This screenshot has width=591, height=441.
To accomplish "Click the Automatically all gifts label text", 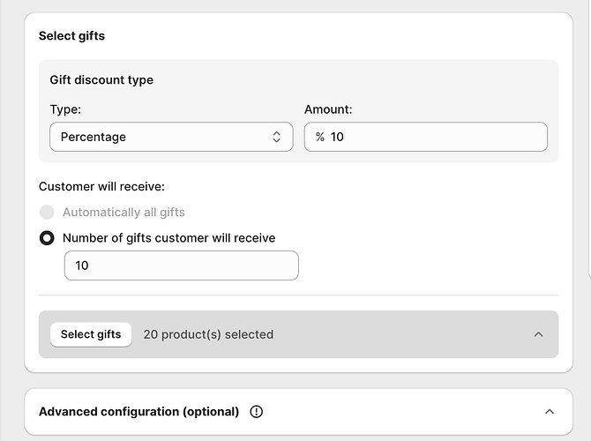I will (x=123, y=213).
